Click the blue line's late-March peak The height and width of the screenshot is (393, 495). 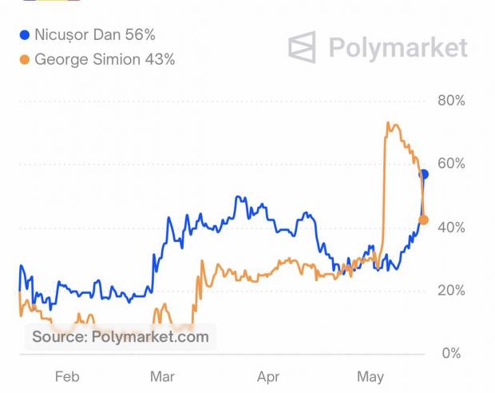[x=238, y=198]
